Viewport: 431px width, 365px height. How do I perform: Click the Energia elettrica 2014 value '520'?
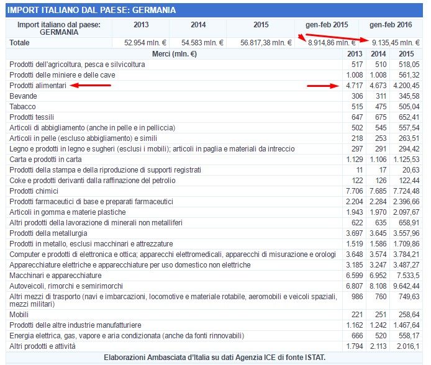pyautogui.click(x=381, y=336)
